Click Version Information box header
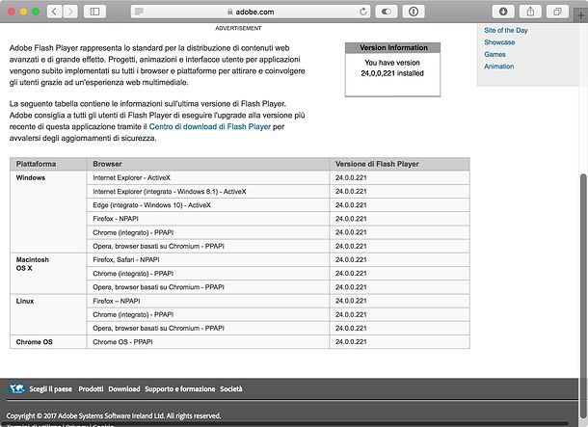 392,47
